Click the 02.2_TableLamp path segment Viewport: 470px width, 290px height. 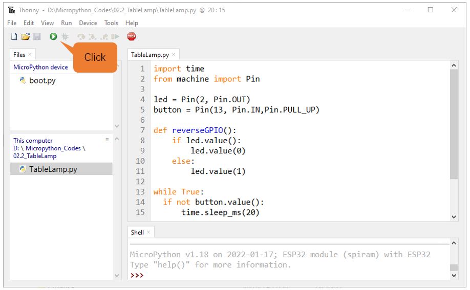(35, 156)
